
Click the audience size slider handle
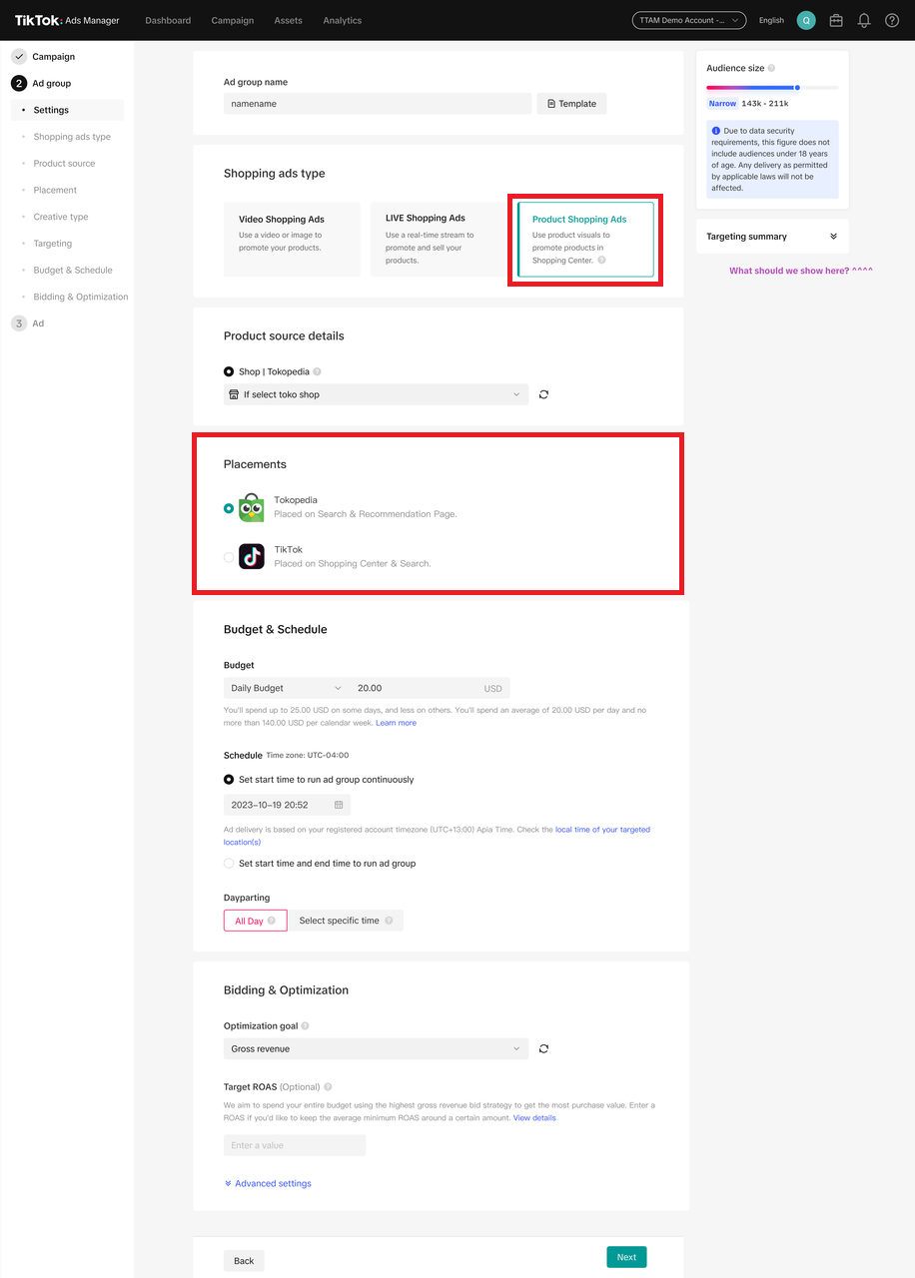(x=797, y=88)
